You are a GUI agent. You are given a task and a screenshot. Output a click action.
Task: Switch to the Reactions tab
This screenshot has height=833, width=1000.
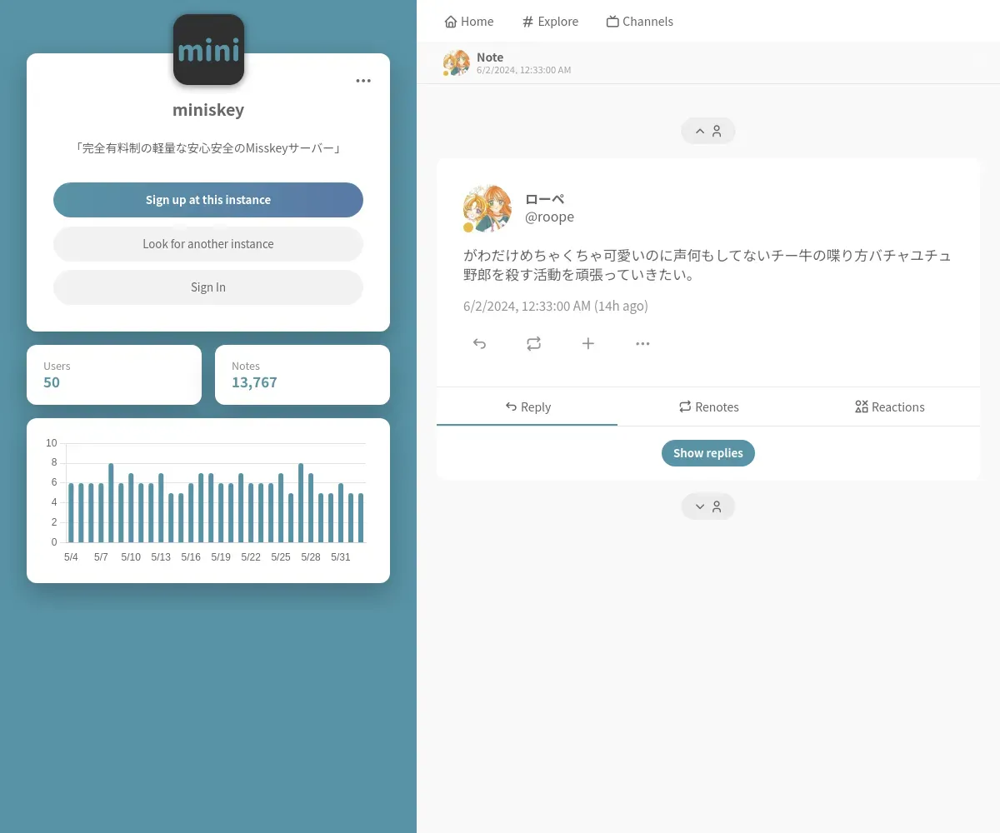click(x=889, y=407)
